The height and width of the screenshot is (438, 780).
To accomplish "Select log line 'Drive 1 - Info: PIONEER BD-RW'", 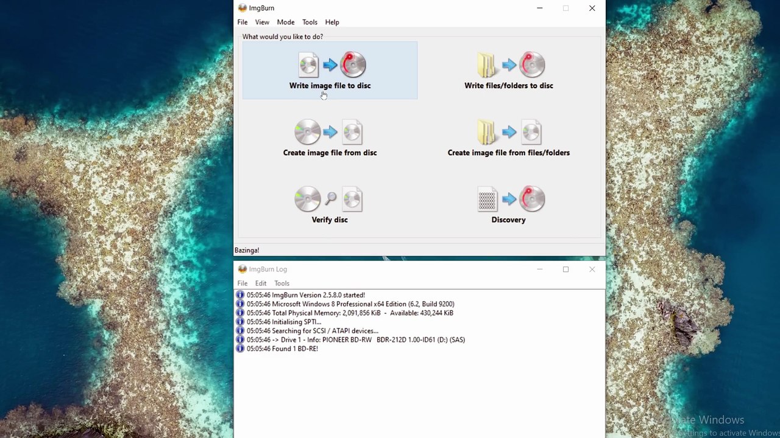I will (356, 340).
